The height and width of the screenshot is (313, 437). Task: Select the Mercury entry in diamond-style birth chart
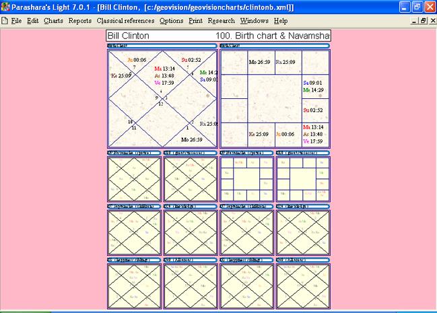pos(209,73)
